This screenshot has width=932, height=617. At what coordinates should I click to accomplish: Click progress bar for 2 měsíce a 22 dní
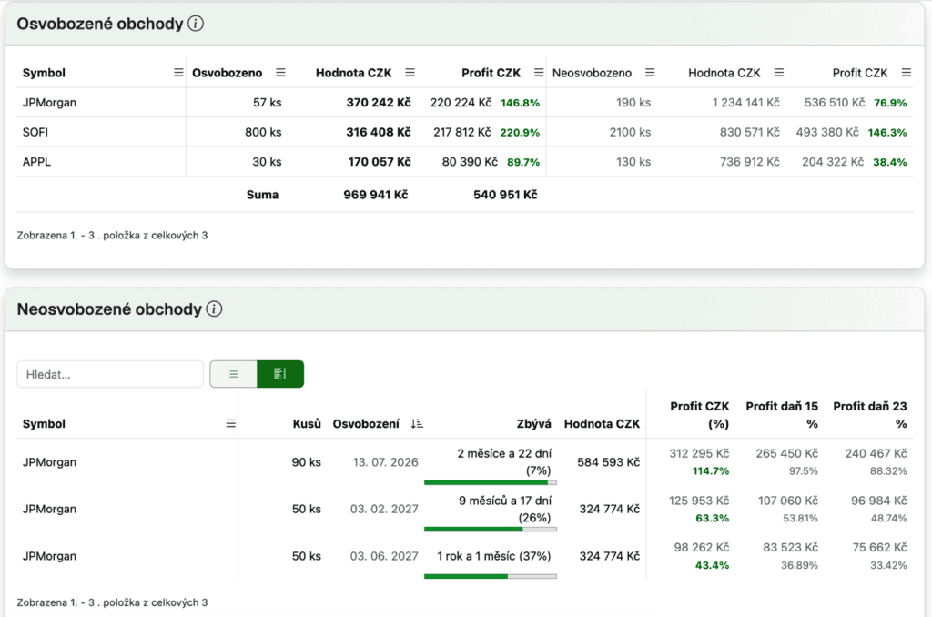[x=491, y=482]
